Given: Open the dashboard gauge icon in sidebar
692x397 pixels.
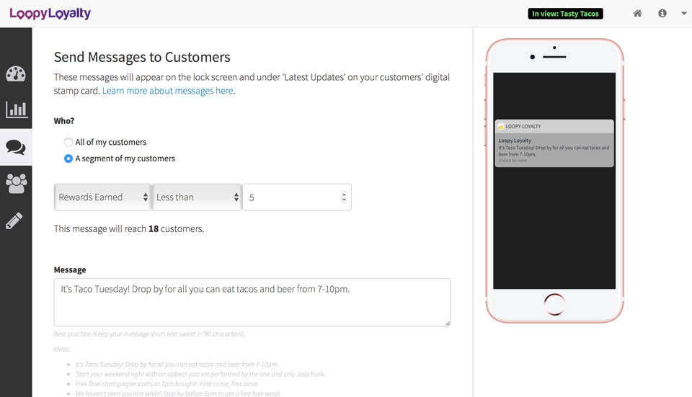Looking at the screenshot, I should [16, 73].
